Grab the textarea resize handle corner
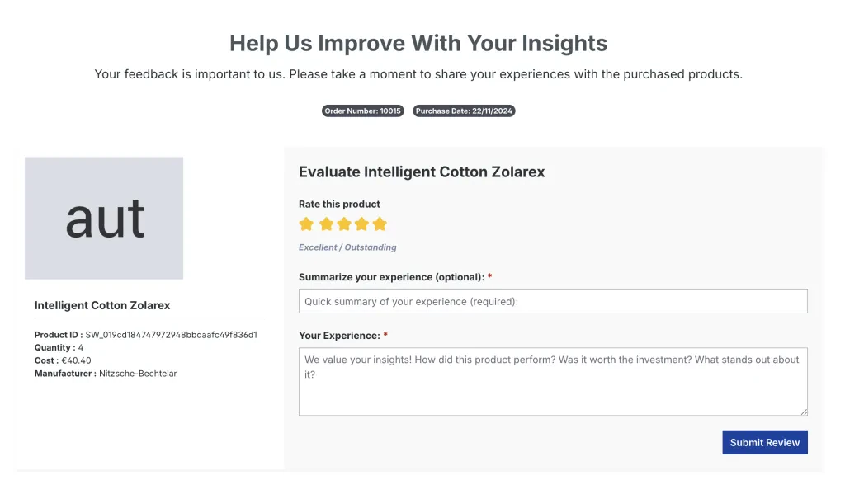The width and height of the screenshot is (845, 480). coord(803,411)
